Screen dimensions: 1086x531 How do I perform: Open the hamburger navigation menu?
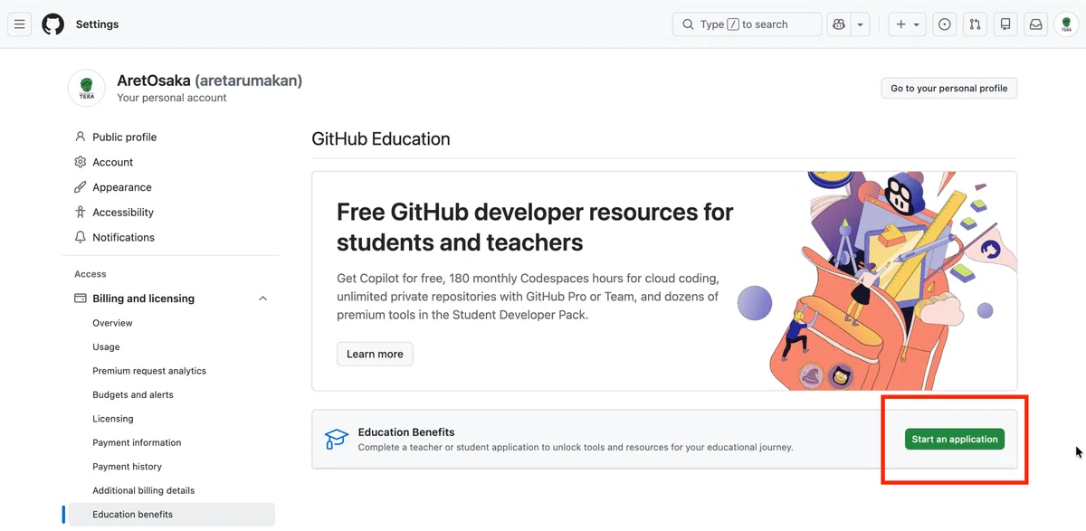(x=20, y=24)
